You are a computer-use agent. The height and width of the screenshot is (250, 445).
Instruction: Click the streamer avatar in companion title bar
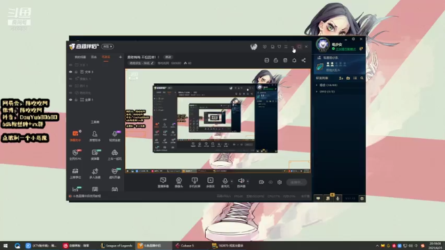pos(254,47)
